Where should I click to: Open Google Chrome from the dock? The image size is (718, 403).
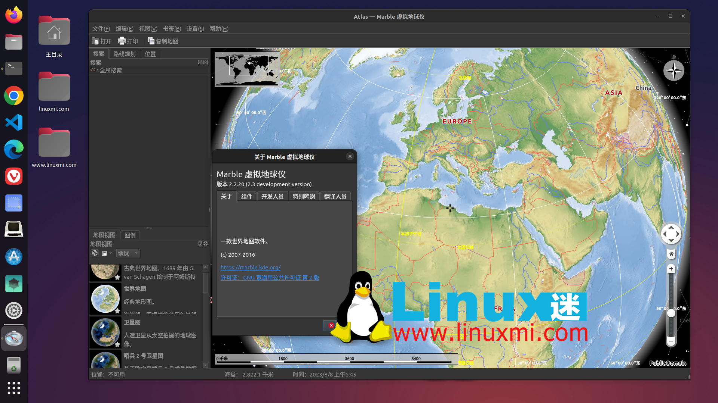click(x=14, y=96)
